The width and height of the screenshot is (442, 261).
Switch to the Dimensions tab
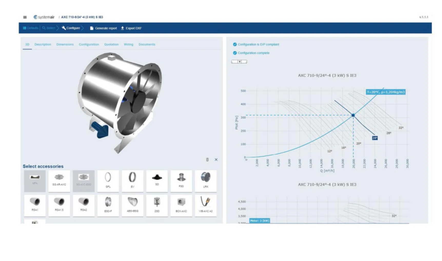point(65,44)
